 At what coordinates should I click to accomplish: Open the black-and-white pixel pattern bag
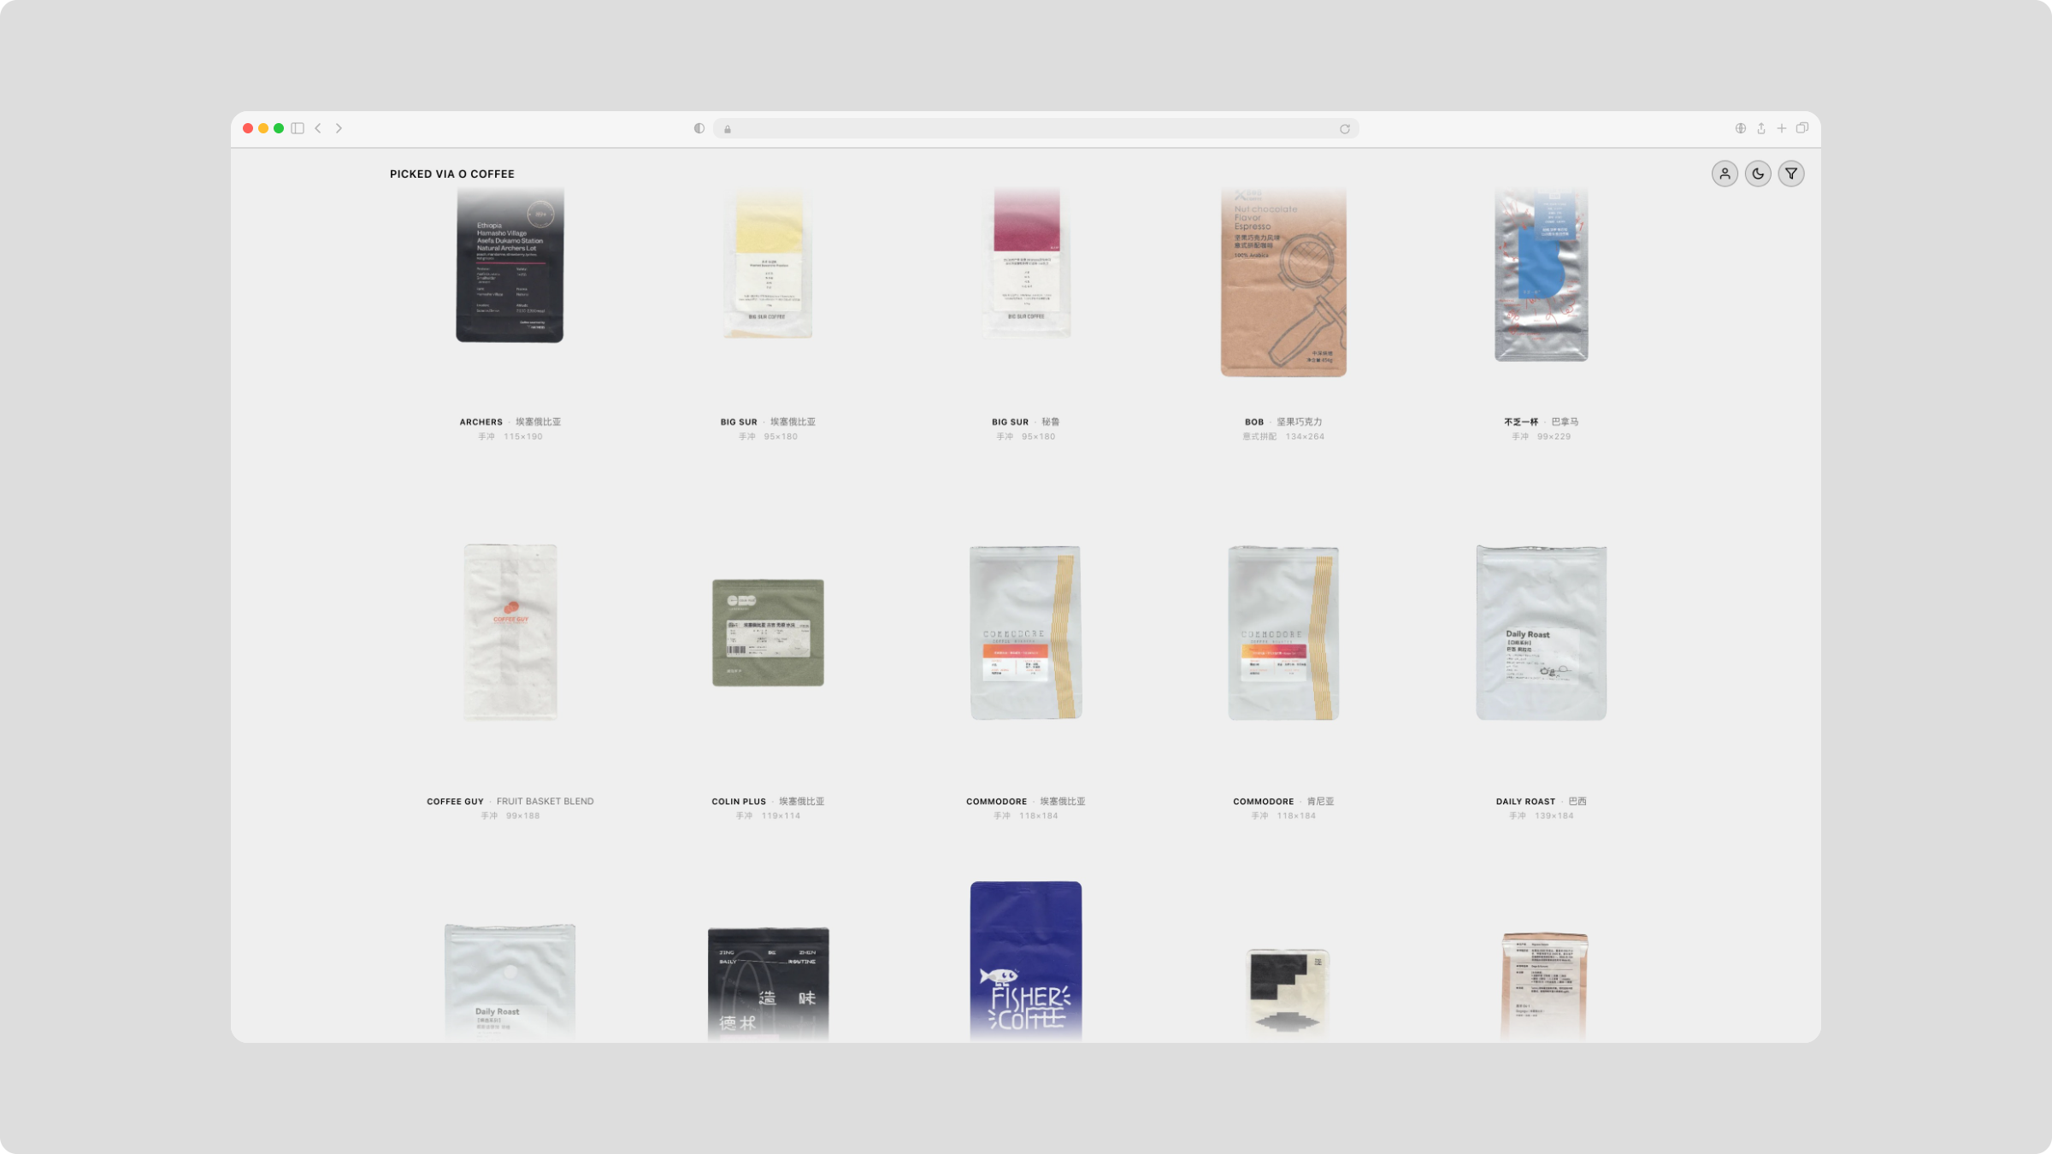click(x=1288, y=995)
